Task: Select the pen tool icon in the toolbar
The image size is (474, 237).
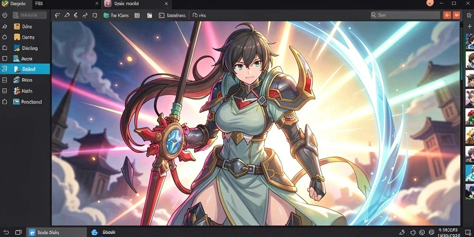Action: point(67,15)
